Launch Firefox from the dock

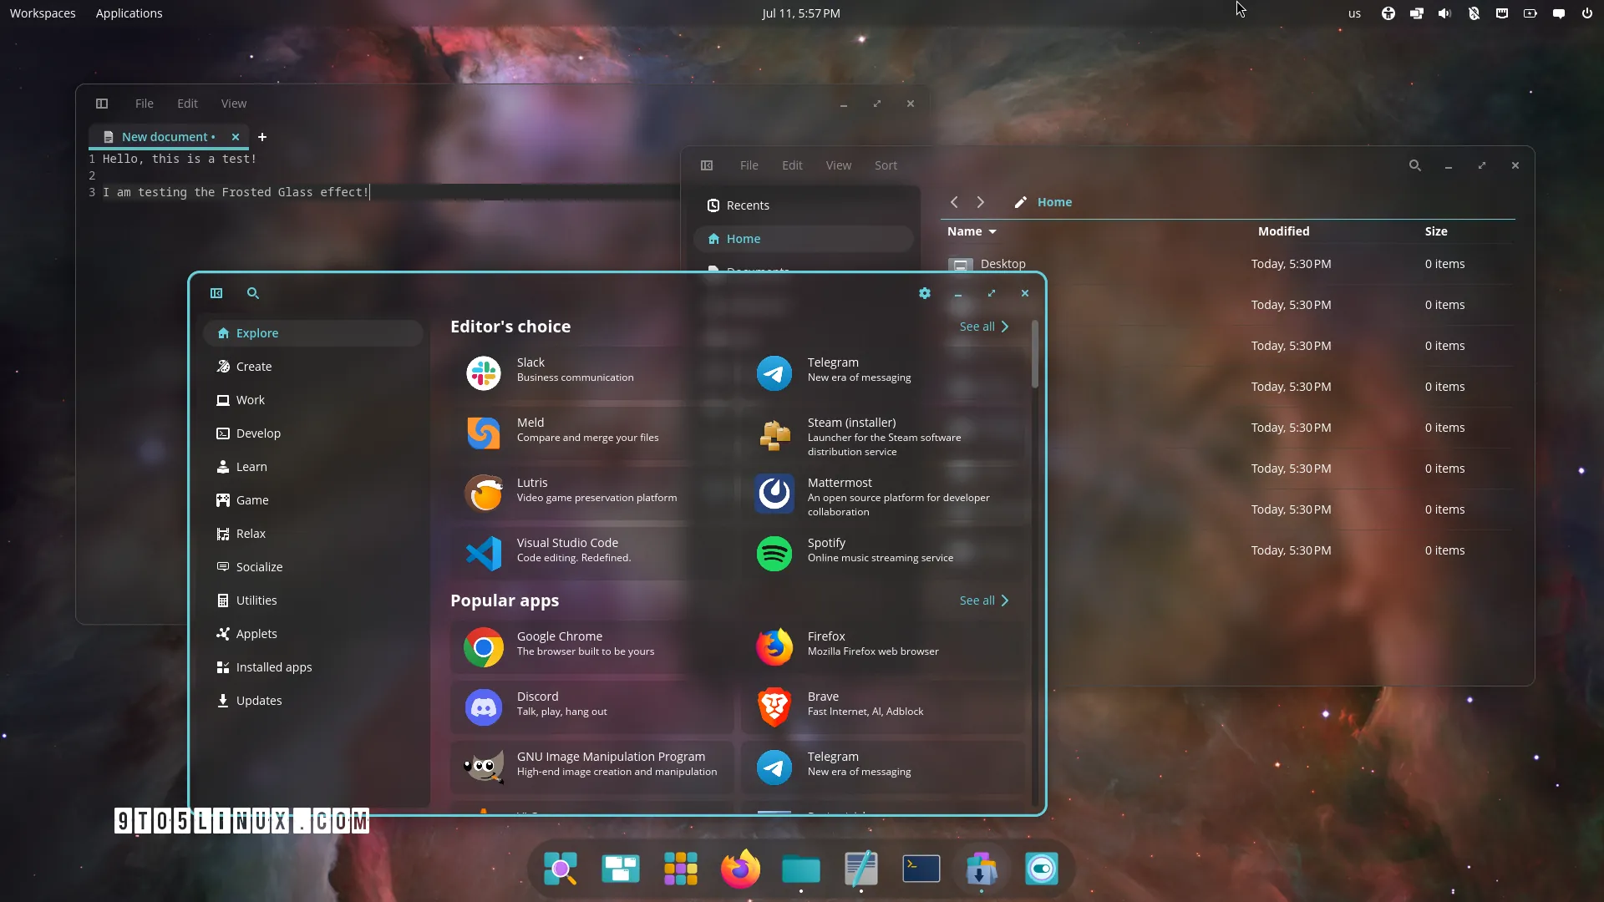740,869
